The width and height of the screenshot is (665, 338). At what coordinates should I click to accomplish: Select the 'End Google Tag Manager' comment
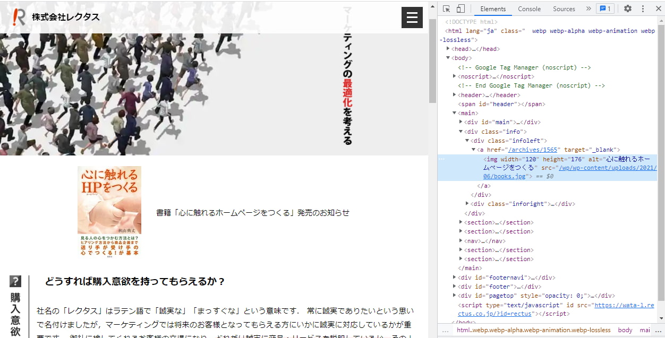tap(532, 85)
